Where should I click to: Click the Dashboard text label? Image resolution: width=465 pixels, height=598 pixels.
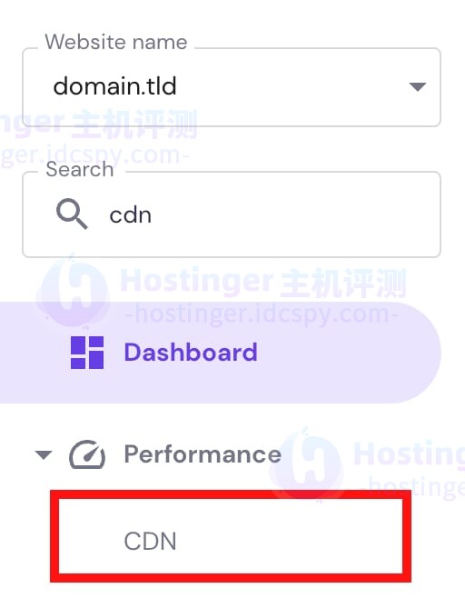tap(191, 352)
